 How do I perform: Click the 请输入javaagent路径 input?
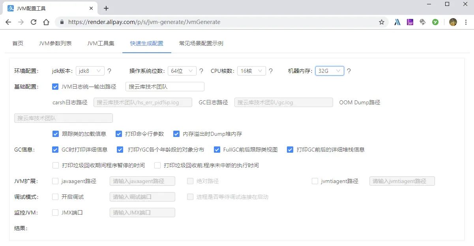(142, 181)
